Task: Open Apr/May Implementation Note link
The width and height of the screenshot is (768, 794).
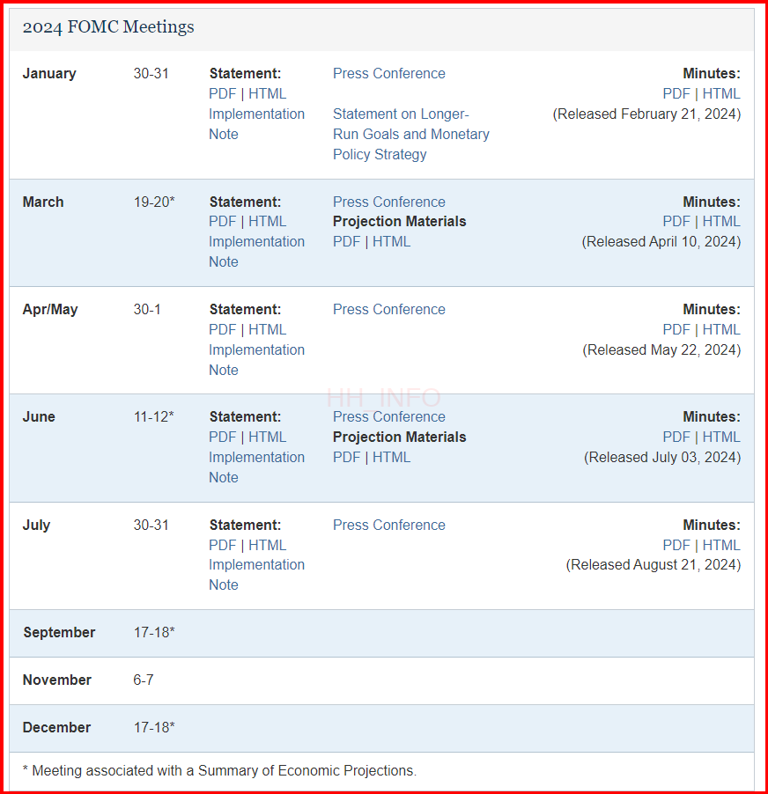Action: tap(257, 360)
